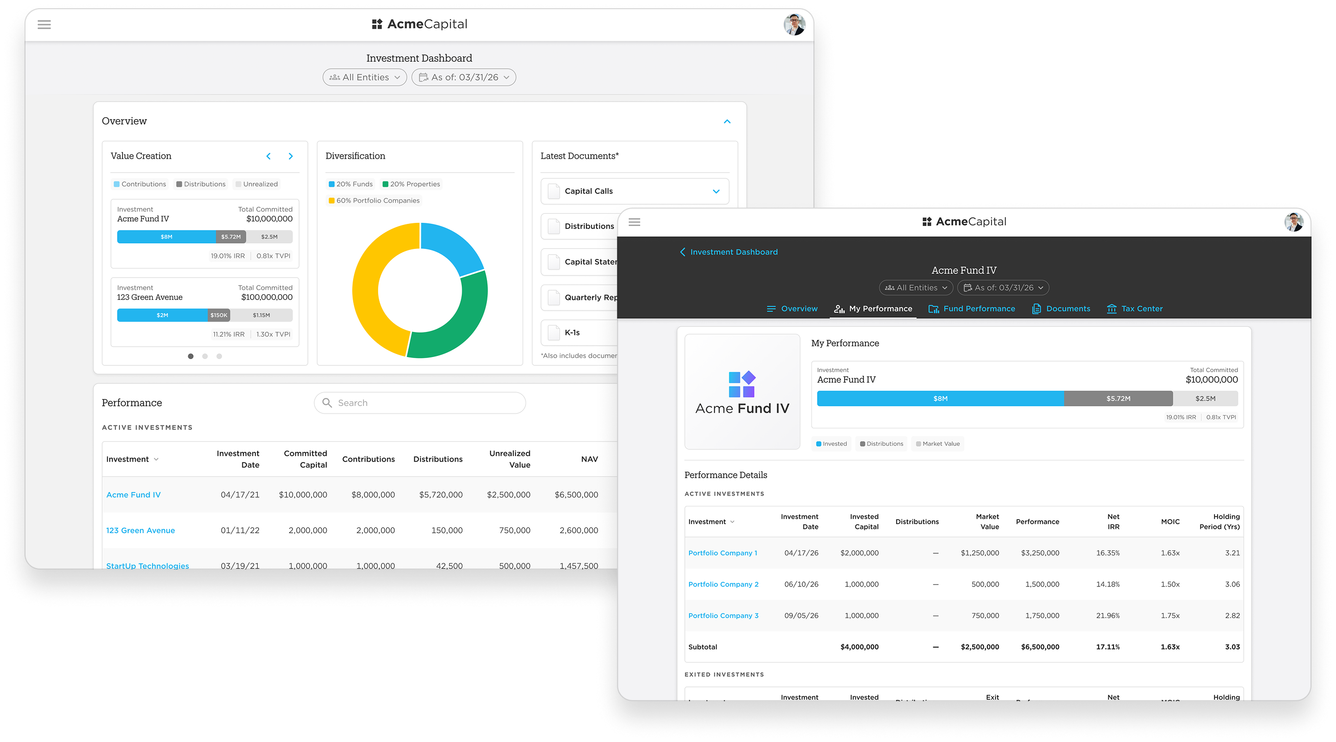The image size is (1336, 742).
Task: Click the search magnifier icon in Performance
Action: coord(327,402)
